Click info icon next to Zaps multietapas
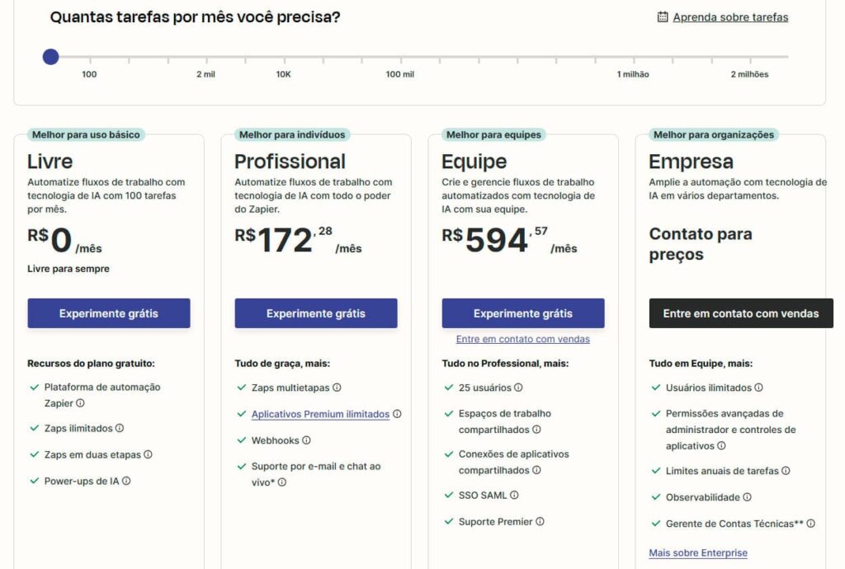Image resolution: width=845 pixels, height=569 pixels. 337,387
